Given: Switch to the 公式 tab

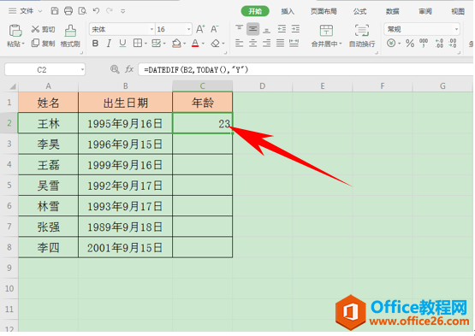Looking at the screenshot, I should click(359, 11).
